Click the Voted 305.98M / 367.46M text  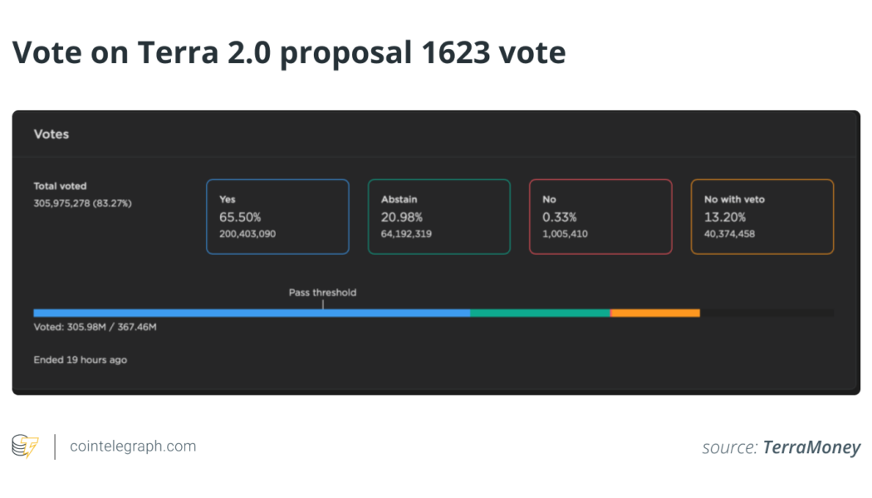coord(94,328)
